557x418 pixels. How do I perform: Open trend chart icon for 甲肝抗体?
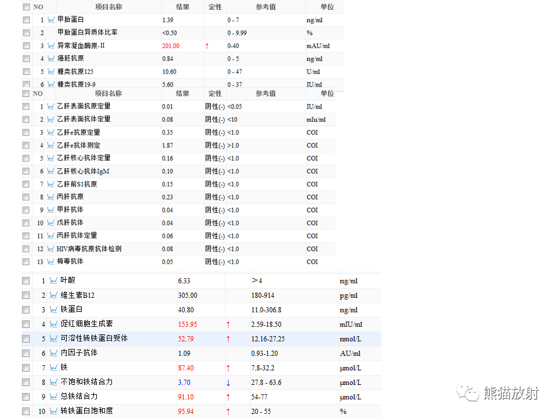(x=51, y=210)
